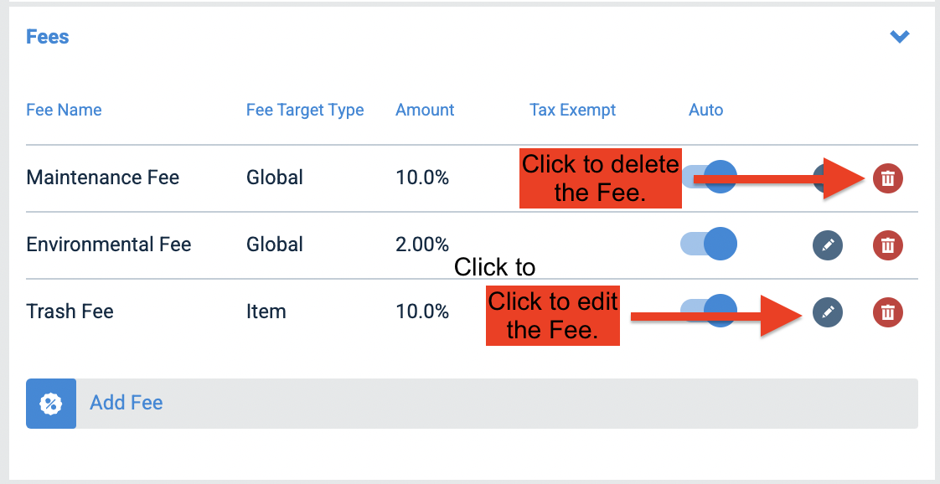This screenshot has height=484, width=940.
Task: Select the Environmental Fee name
Action: point(109,245)
